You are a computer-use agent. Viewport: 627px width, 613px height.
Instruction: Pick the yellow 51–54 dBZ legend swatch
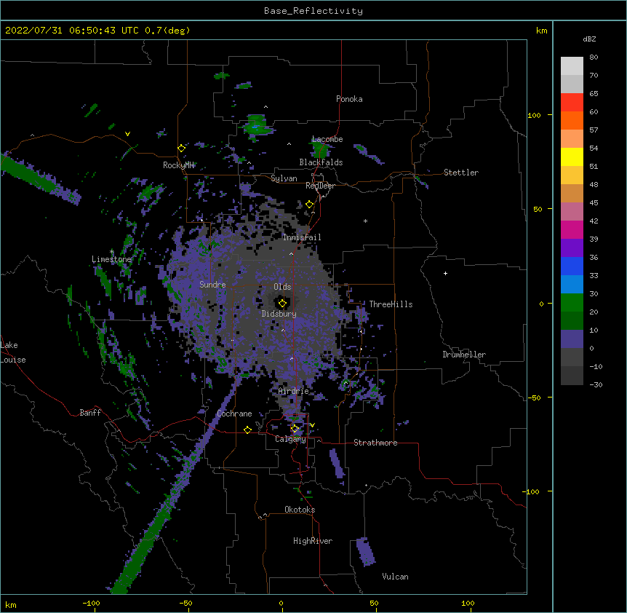pyautogui.click(x=572, y=157)
